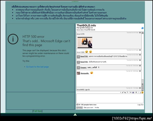Click the X clear-format icon in chat toolbar
The width and height of the screenshot is (153, 121).
point(121,92)
